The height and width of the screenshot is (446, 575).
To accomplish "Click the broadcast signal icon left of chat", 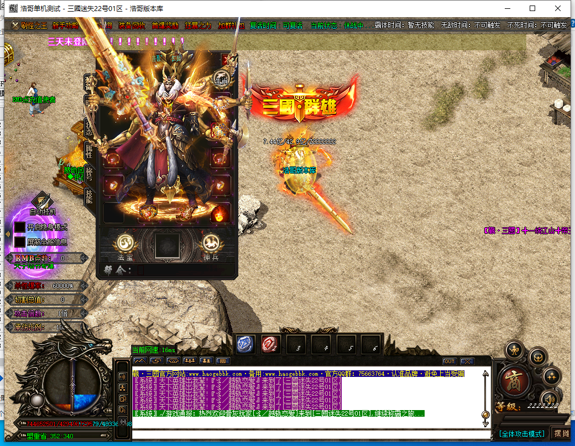I will coord(123,421).
